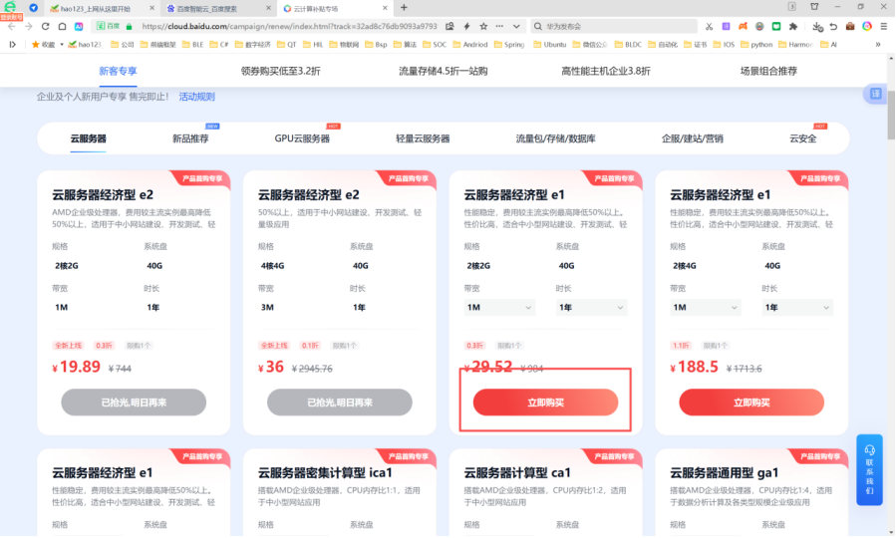Screen dimensions: 896x538
Task: Open the orange game controller extension
Action: [743, 26]
